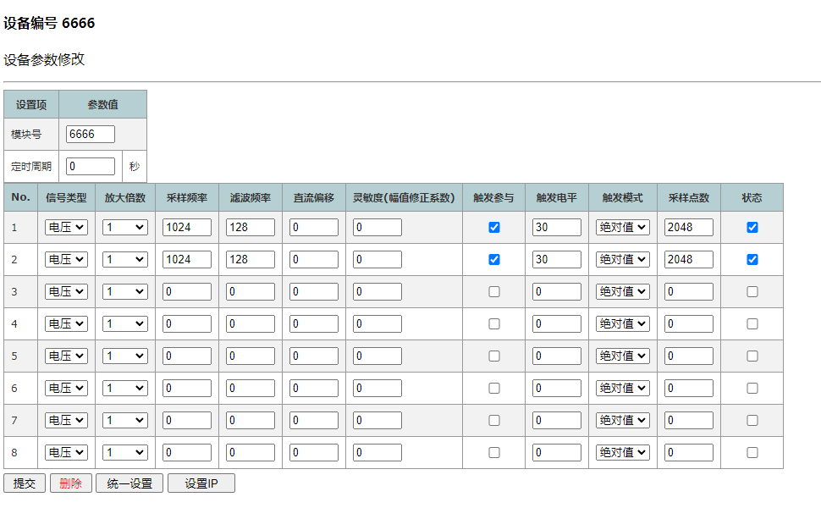This screenshot has width=821, height=508.
Task: Enable 状态 checkbox in row 8
Action: coord(752,453)
